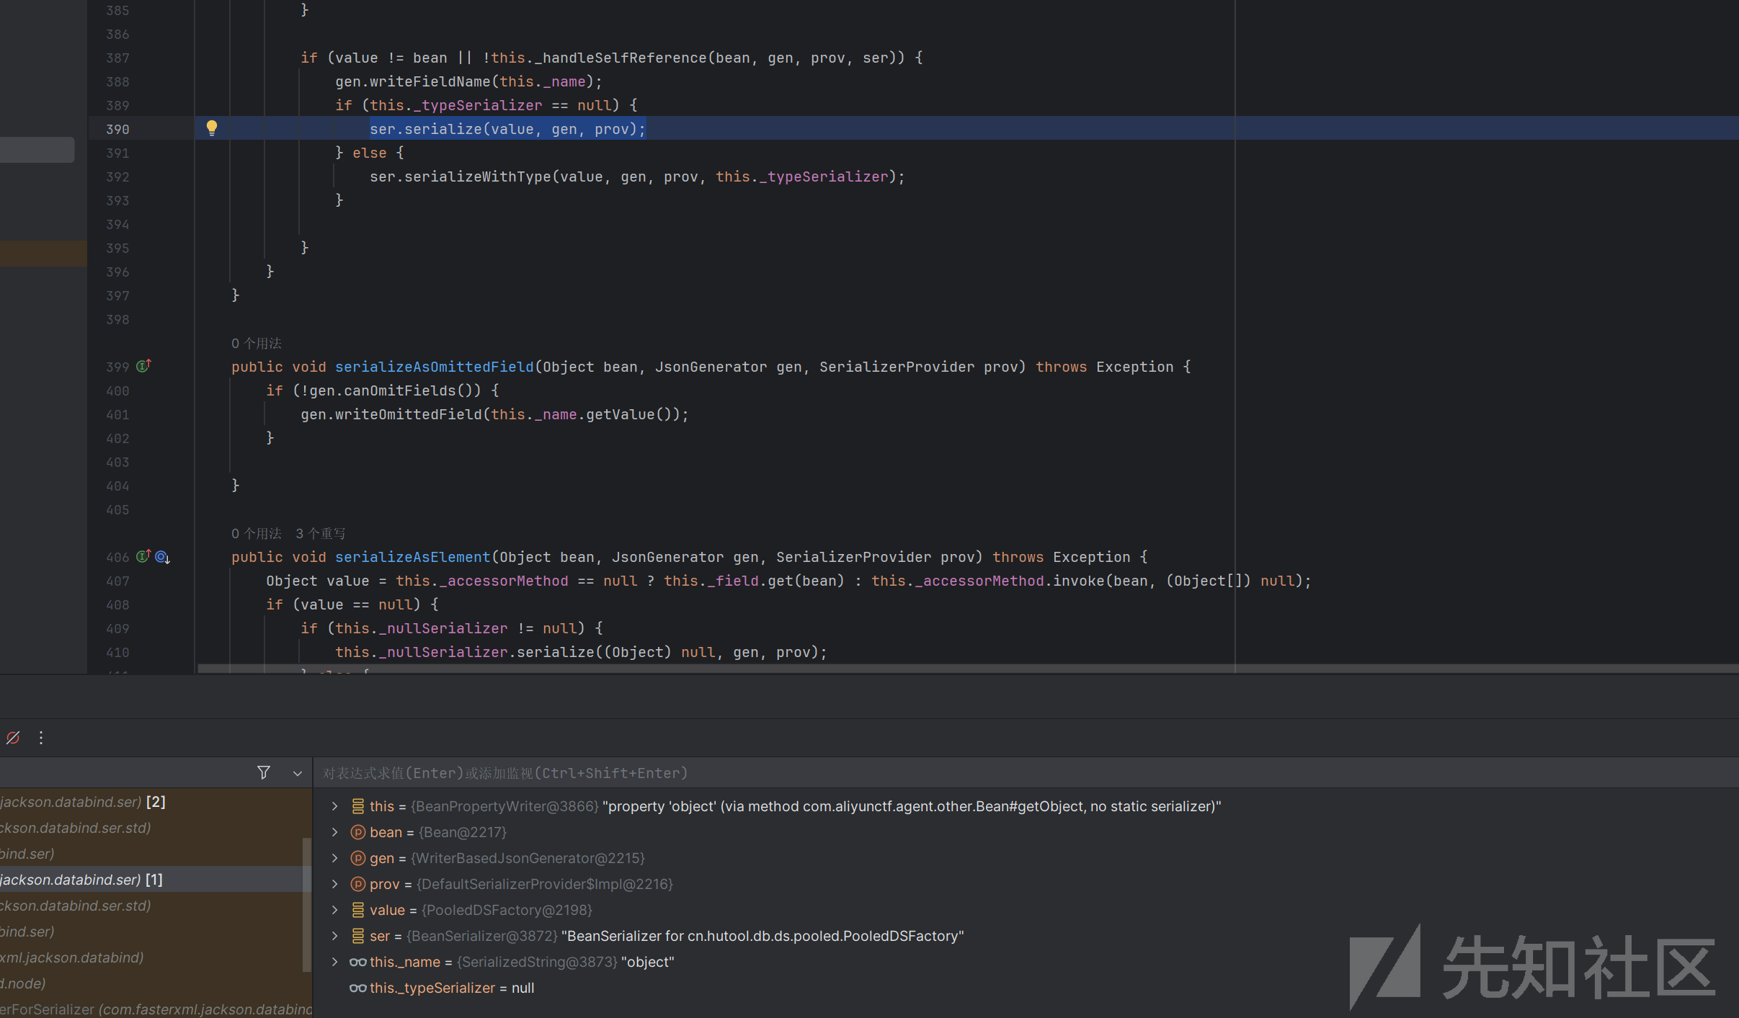This screenshot has height=1018, width=1739.
Task: Click line number 390 in the gutter
Action: (117, 129)
